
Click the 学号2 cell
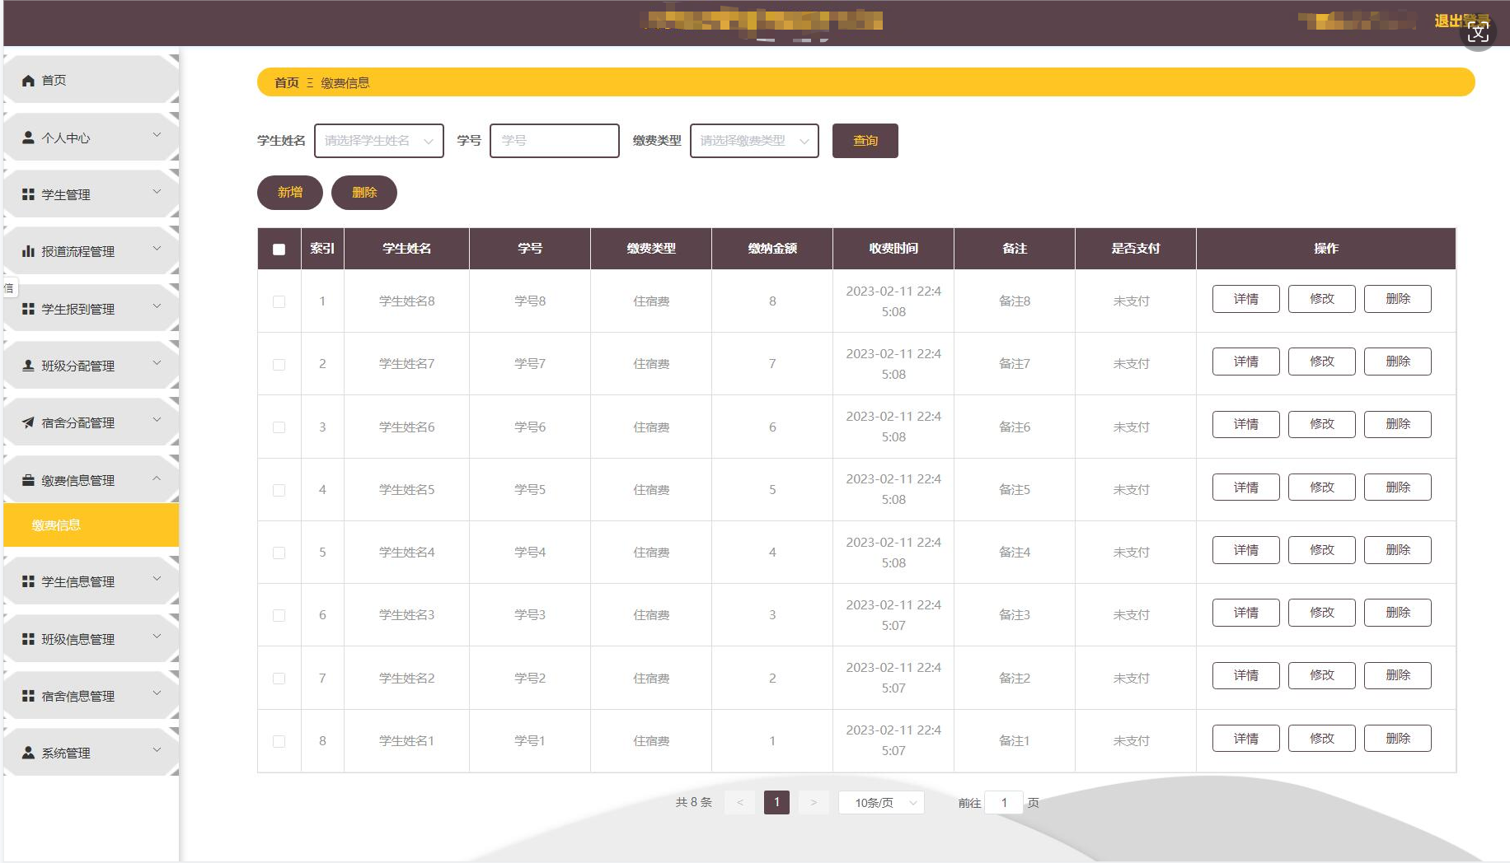[x=530, y=678]
